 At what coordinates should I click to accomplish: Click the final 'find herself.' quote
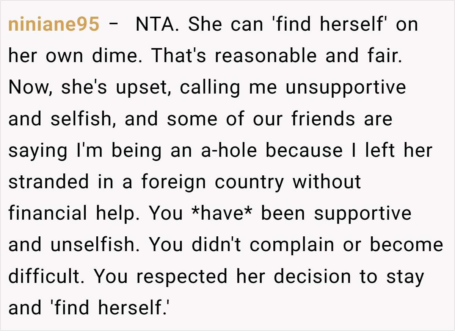coord(109,308)
